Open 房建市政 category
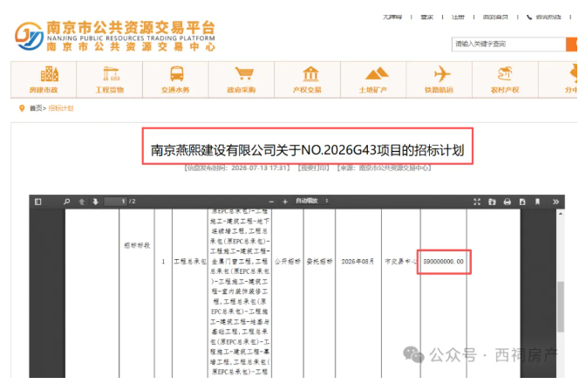The image size is (579, 384). (44, 79)
